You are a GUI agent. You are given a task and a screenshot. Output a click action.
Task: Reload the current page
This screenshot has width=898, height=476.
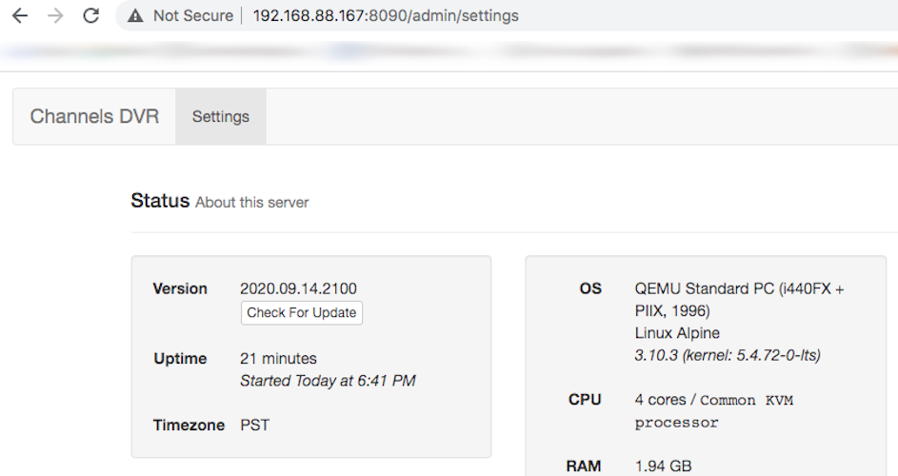91,16
